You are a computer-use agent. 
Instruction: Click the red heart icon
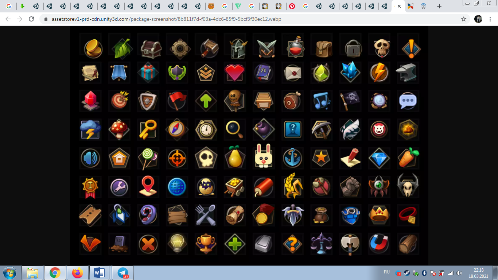pyautogui.click(x=234, y=73)
